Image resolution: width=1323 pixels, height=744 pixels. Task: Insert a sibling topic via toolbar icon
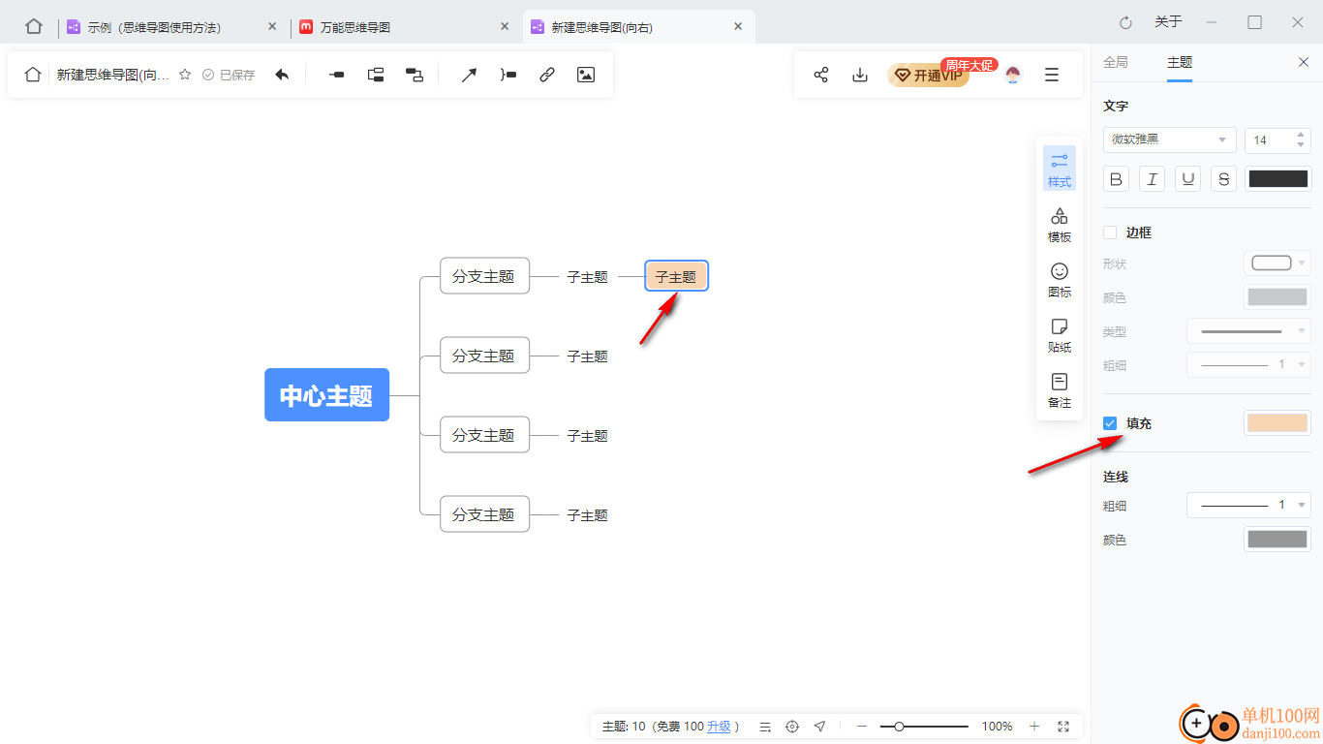[337, 75]
